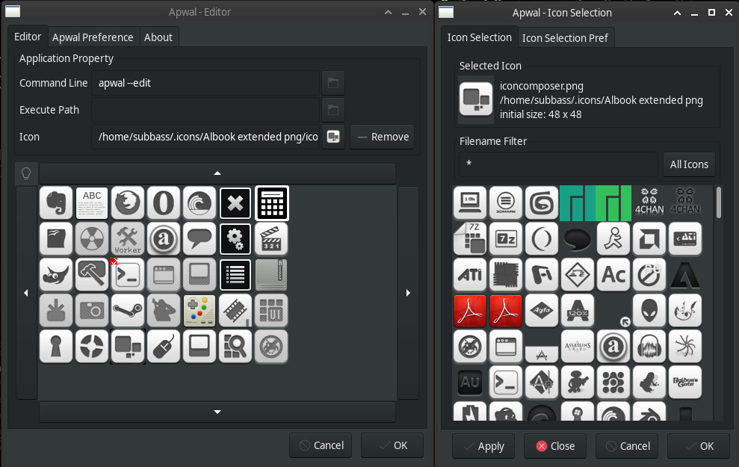Click the icon list vertical scrollbar
Screen dimensions: 739x467
[x=718, y=202]
